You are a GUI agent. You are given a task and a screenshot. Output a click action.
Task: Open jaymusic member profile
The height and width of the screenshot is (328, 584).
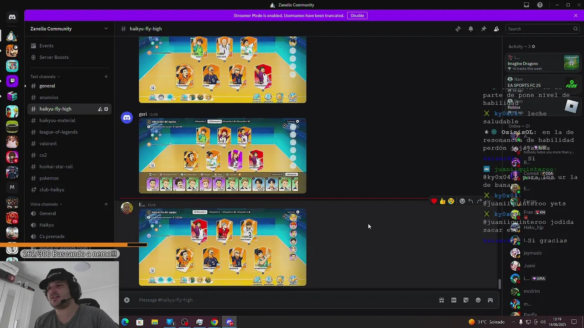544,253
